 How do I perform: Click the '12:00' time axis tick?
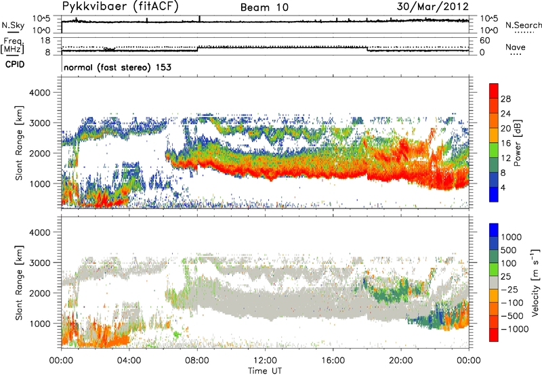[x=265, y=361]
